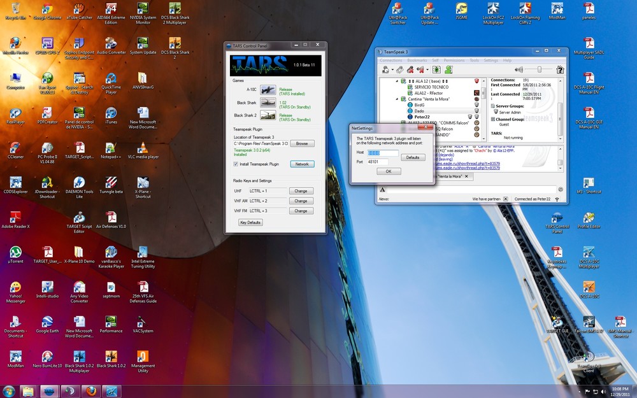Viewport: 637px width, 398px height.
Task: Click Firefox icon in the taskbar
Action: (91, 390)
